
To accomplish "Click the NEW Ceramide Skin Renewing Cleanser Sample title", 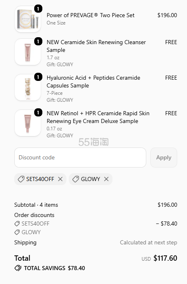I will tap(96, 46).
